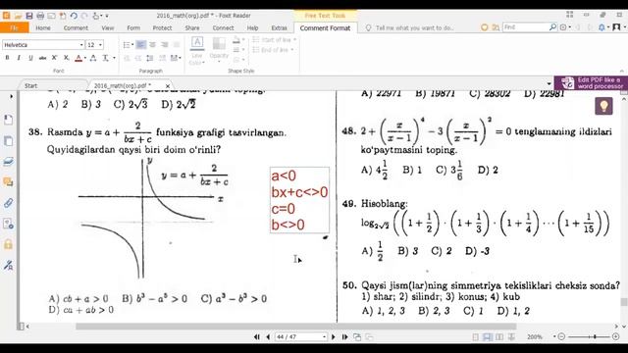Click the page number box showing 44 / 47

point(301,337)
